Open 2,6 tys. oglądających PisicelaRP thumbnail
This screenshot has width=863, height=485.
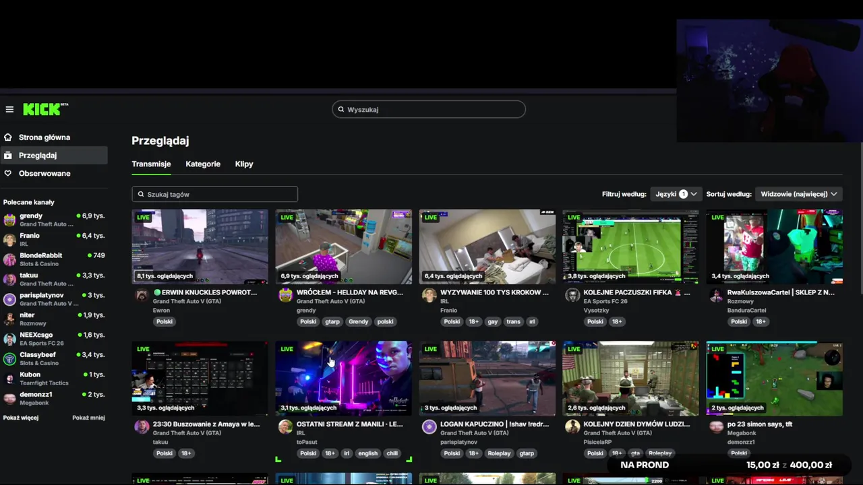[630, 379]
